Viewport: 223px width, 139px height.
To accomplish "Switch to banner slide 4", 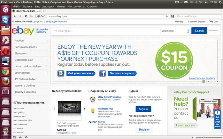I will pyautogui.click(x=217, y=82).
